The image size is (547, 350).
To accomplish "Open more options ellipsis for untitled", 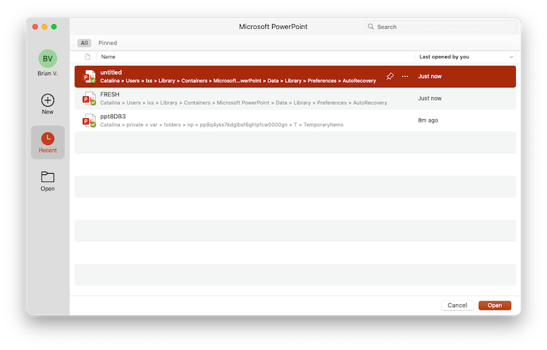I will click(x=405, y=77).
